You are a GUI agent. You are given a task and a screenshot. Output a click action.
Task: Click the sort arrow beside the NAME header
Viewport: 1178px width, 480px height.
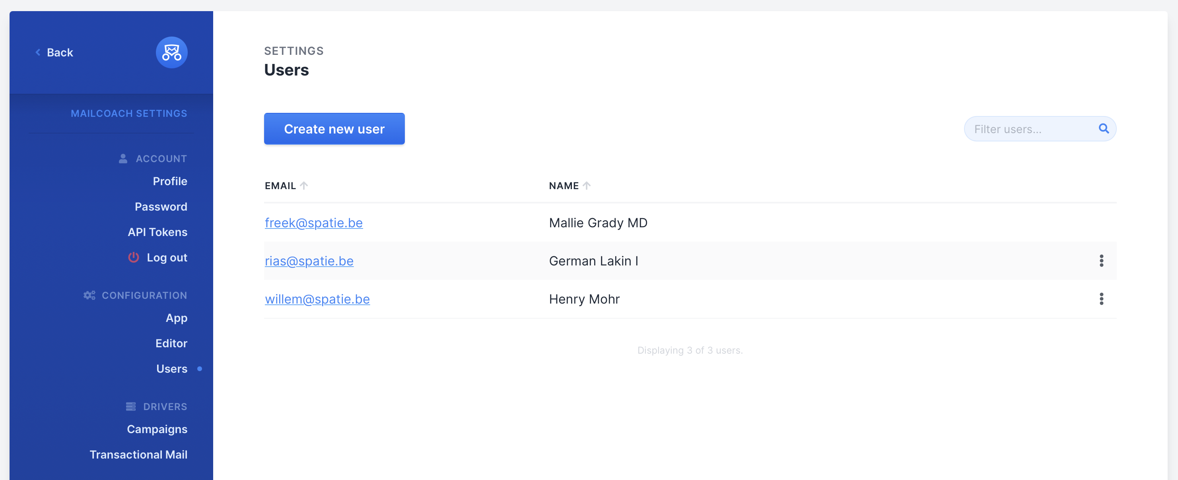click(586, 186)
